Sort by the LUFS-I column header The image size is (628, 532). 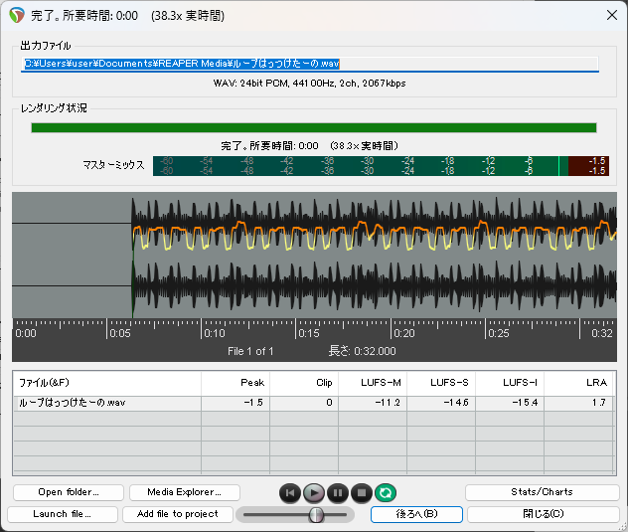(511, 383)
